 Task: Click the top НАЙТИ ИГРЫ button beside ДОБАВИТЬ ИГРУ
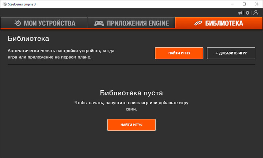pyautogui.click(x=179, y=53)
